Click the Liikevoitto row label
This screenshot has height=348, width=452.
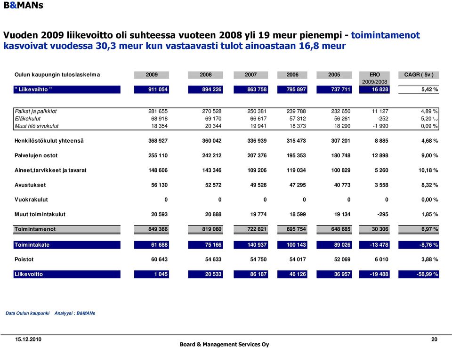click(x=67, y=274)
